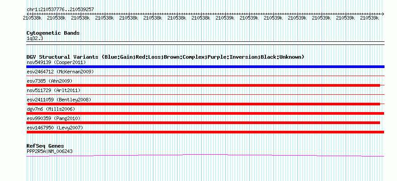
Task: Open the DGV Structural Variants track heading
Action: [165, 57]
